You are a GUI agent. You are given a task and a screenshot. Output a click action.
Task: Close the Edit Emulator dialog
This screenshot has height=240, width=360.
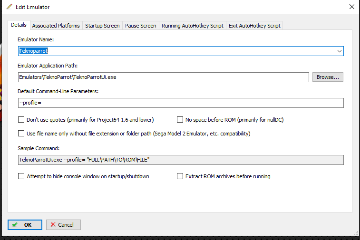352,7
